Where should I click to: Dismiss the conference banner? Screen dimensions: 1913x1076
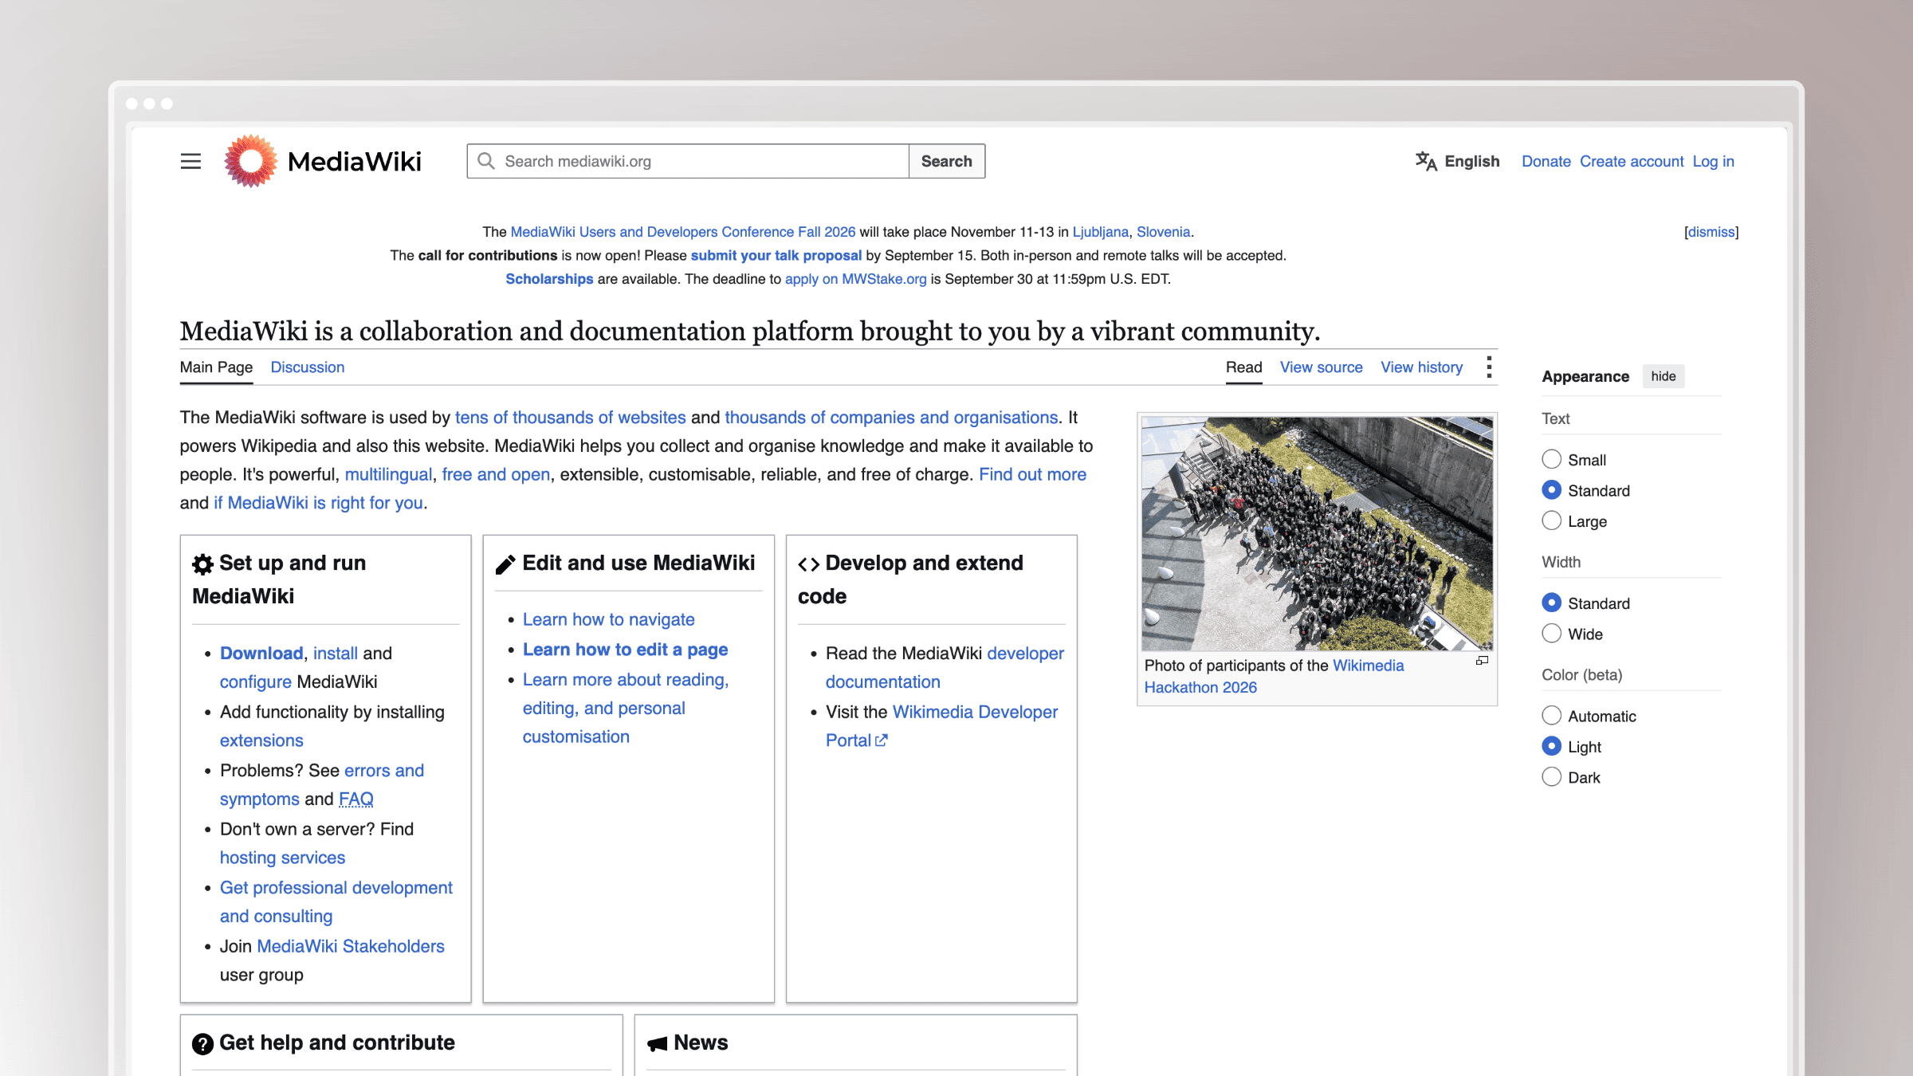(1711, 232)
